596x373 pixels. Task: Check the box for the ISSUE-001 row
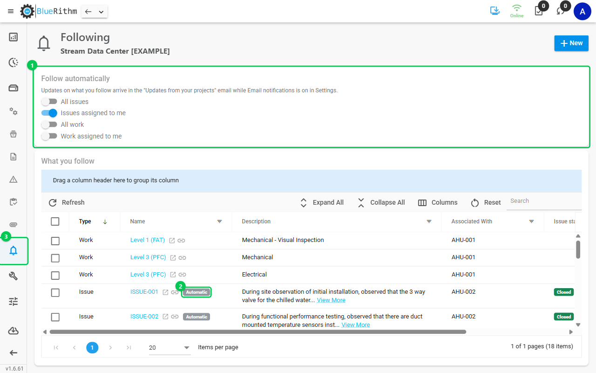point(55,292)
